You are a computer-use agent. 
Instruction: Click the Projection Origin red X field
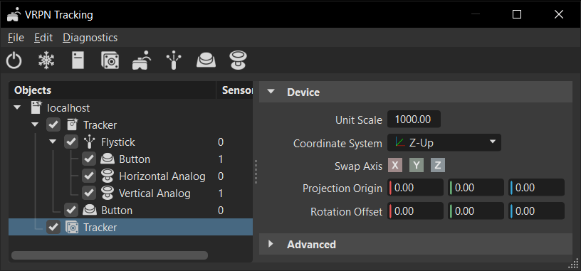pos(415,188)
